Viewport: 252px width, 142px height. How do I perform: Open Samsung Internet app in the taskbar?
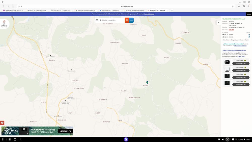[x=126, y=139]
